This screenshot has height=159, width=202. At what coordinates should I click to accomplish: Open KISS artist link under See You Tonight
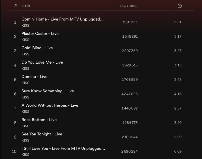[x=25, y=140]
